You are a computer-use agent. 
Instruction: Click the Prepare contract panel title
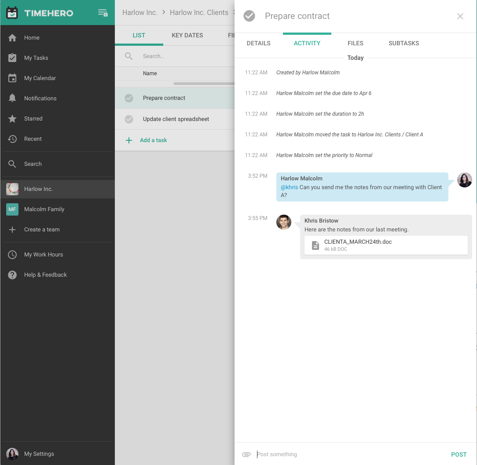pos(297,16)
